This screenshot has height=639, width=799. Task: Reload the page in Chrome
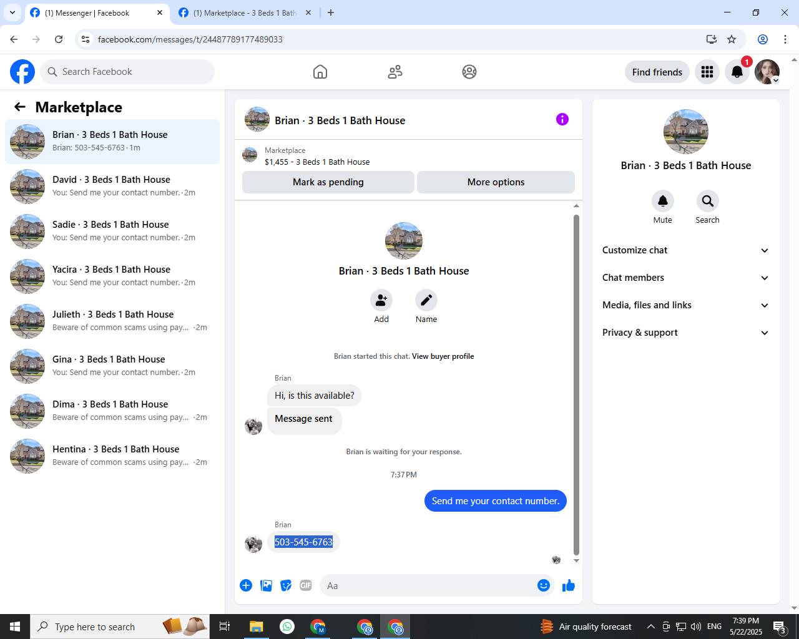click(x=59, y=39)
